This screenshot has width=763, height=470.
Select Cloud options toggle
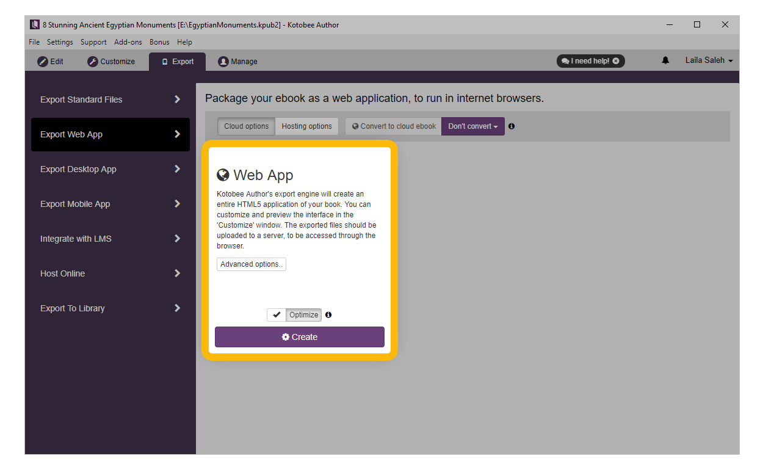pos(247,126)
